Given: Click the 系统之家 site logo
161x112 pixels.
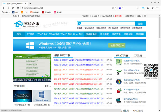Looking at the screenshot, I should [x=27, y=26].
